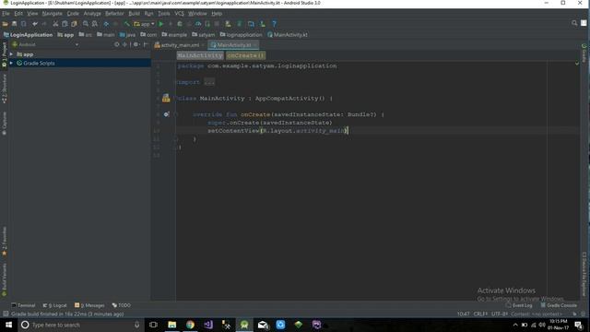
Task: Click the Help question mark icon
Action: tap(274, 24)
